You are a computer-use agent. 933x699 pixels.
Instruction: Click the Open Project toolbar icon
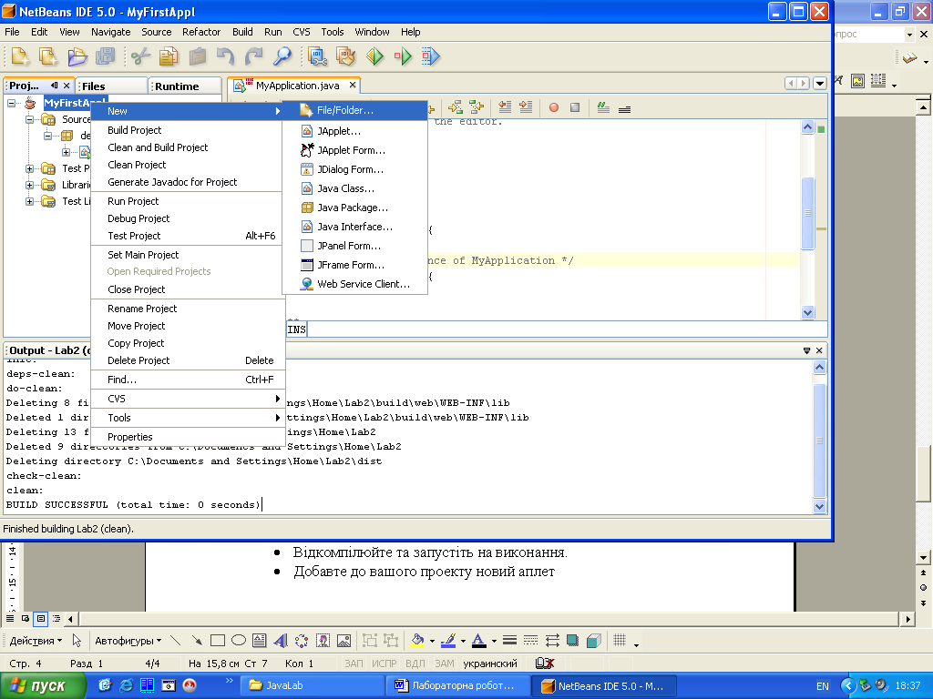[x=77, y=56]
